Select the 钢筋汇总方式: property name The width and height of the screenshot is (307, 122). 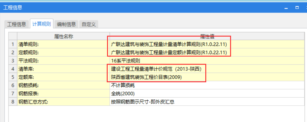click(x=63, y=102)
